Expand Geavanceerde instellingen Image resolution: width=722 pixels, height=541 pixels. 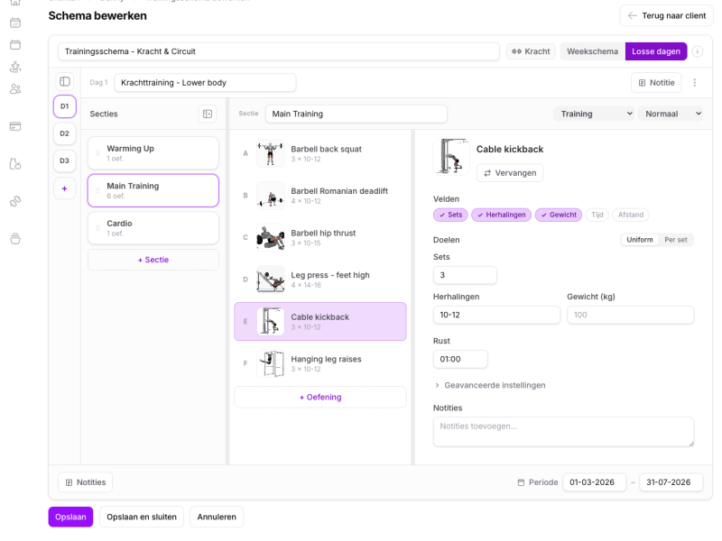490,386
